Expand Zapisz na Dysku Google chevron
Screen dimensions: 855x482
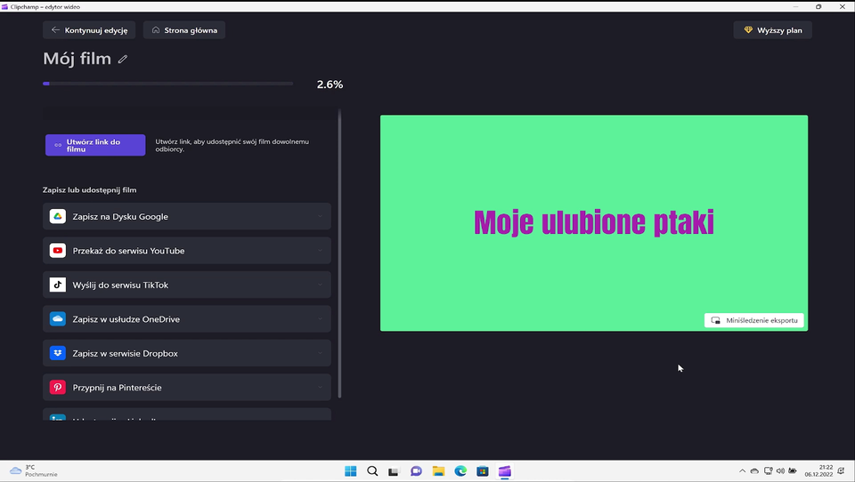tap(320, 217)
